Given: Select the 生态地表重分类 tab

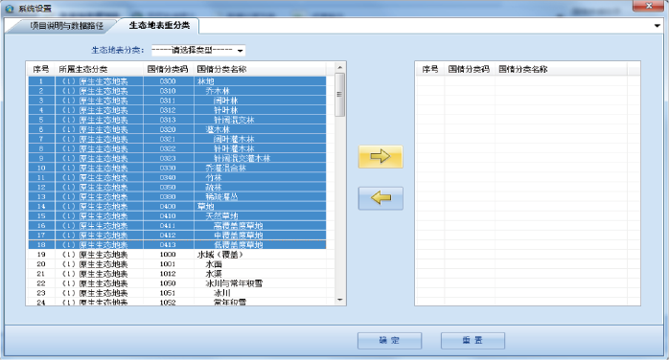Looking at the screenshot, I should point(159,25).
